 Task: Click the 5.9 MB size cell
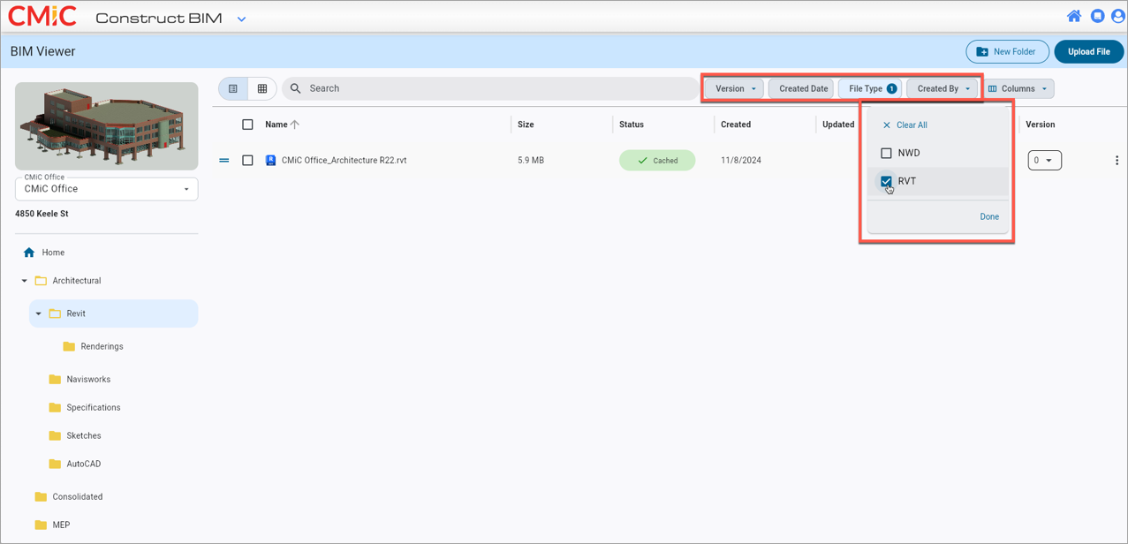[x=531, y=161]
